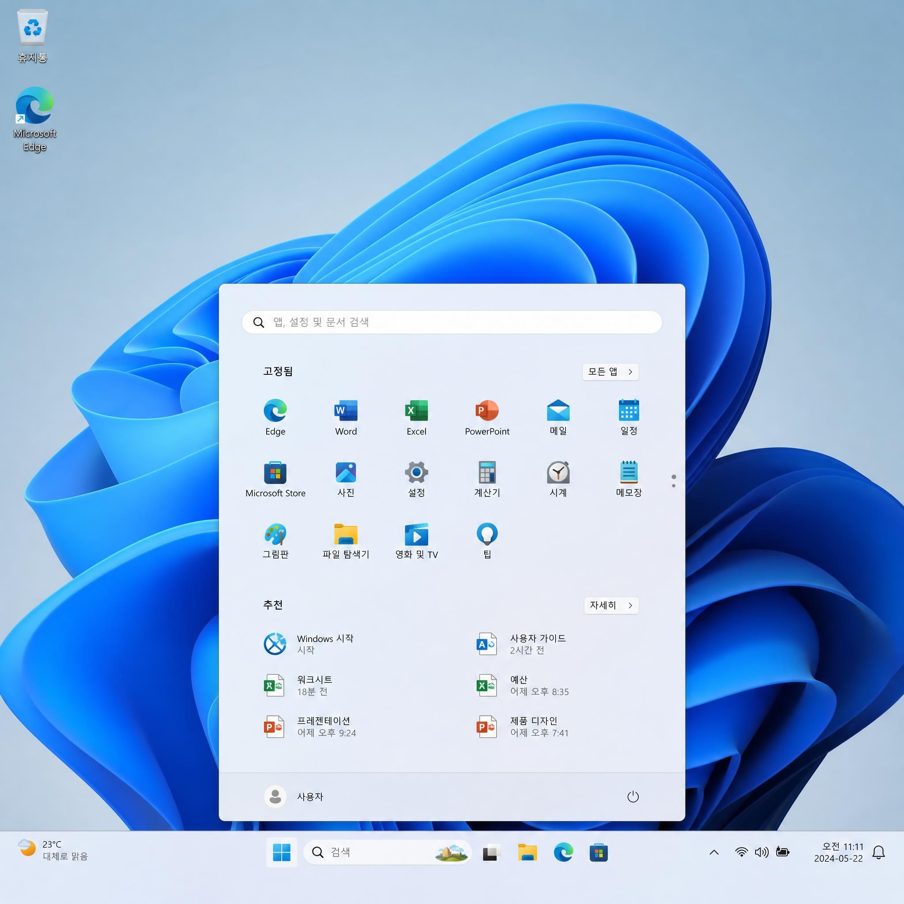
Task: Launch 영화 및 TV
Action: 416,541
